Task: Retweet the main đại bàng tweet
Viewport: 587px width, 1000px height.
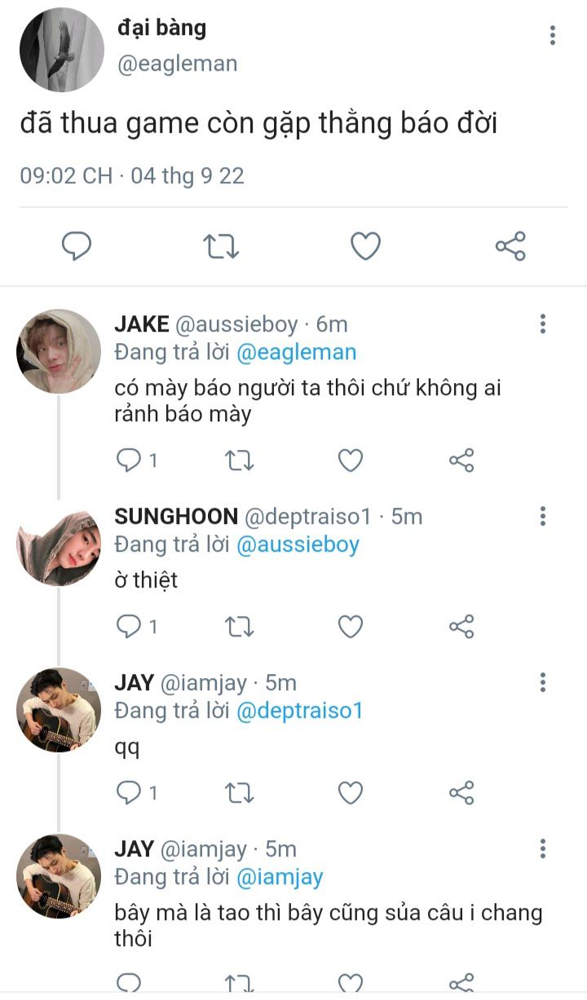Action: point(220,245)
